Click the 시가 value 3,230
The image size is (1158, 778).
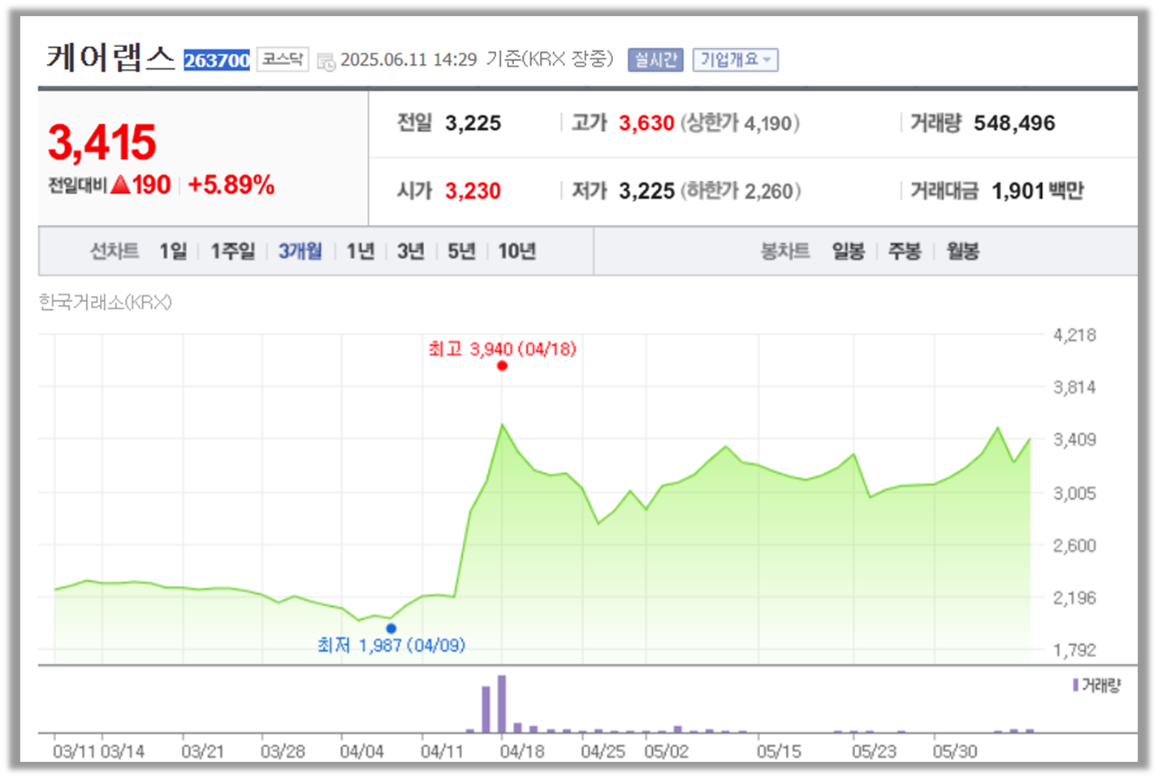(x=473, y=191)
